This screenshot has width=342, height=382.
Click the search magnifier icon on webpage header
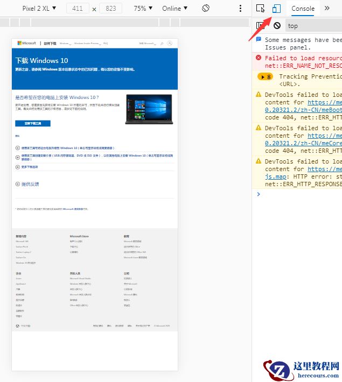162,43
